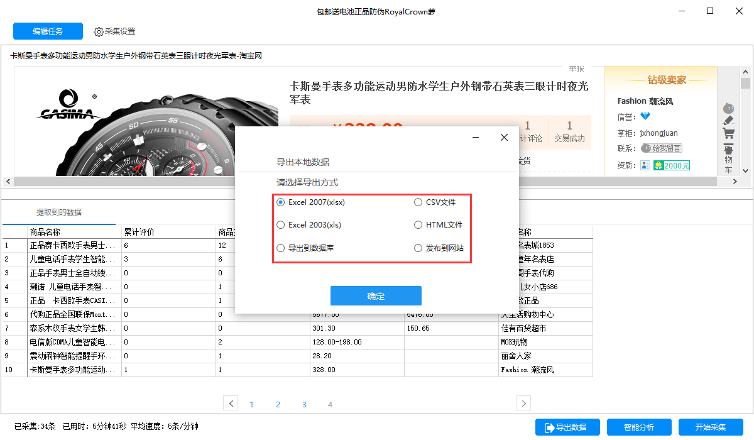Screen dimensions: 754x440
Task: Minimize the export dialog
Action: [x=476, y=137]
